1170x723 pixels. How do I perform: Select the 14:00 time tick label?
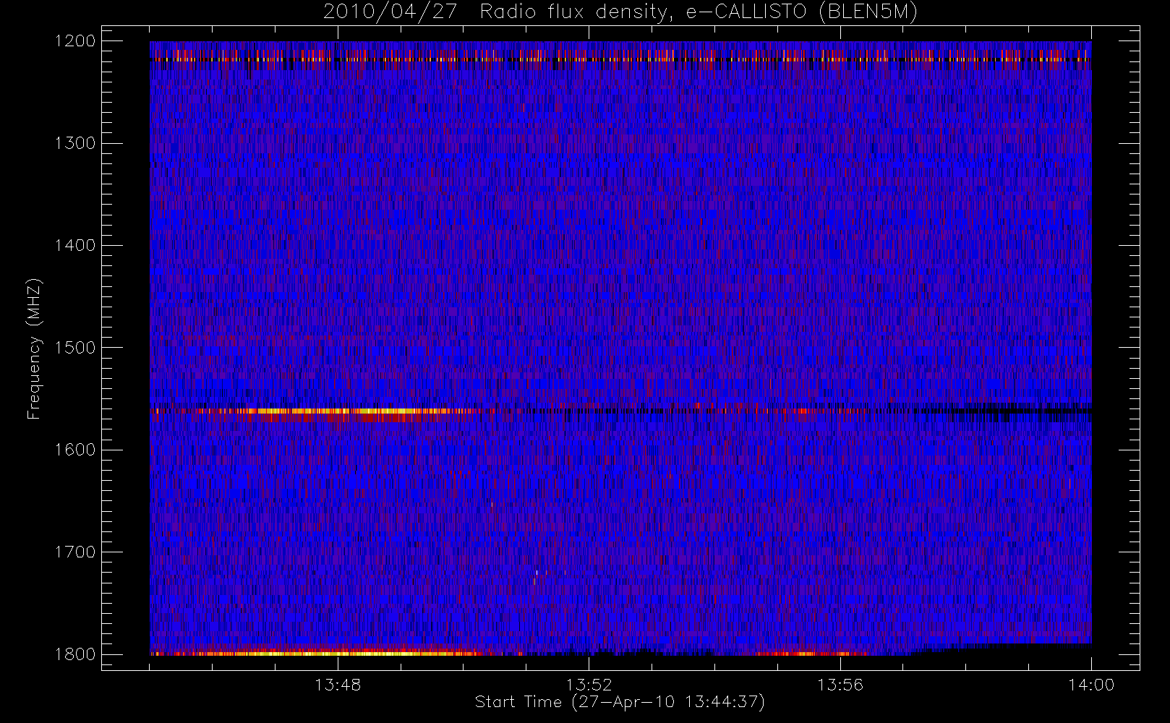[1091, 685]
